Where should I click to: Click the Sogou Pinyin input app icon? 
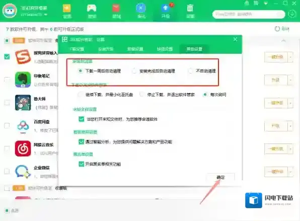23,57
